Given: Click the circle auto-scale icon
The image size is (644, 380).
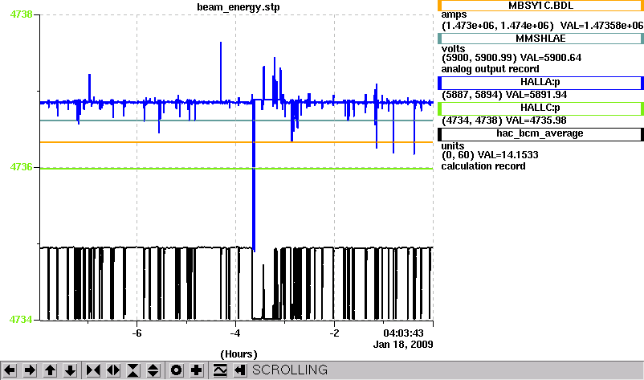Looking at the screenshot, I should [x=176, y=370].
